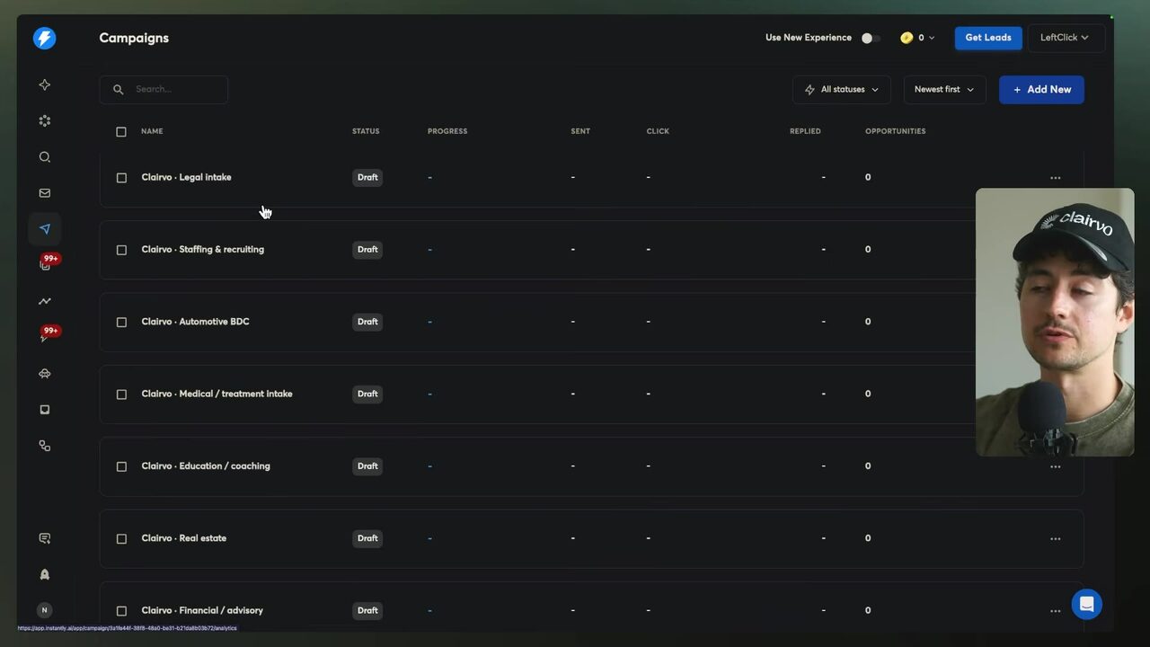Check the Legal intake campaign checkbox
This screenshot has width=1150, height=647.
point(121,178)
